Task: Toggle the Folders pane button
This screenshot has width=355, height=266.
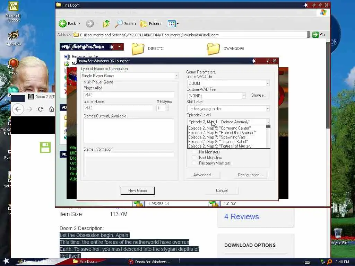Action: coord(151,24)
